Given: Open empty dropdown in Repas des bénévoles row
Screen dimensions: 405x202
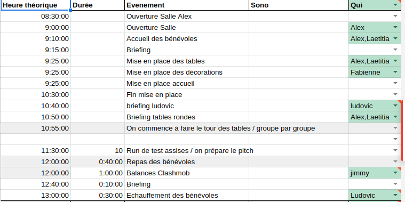Looking at the screenshot, I should point(395,161).
